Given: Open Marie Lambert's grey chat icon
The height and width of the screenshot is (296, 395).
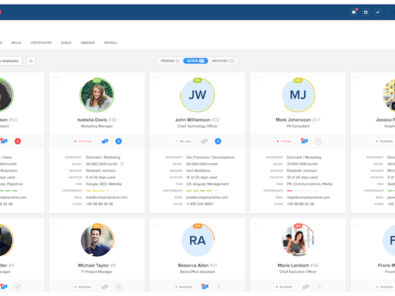Looking at the screenshot, I should coord(305,287).
